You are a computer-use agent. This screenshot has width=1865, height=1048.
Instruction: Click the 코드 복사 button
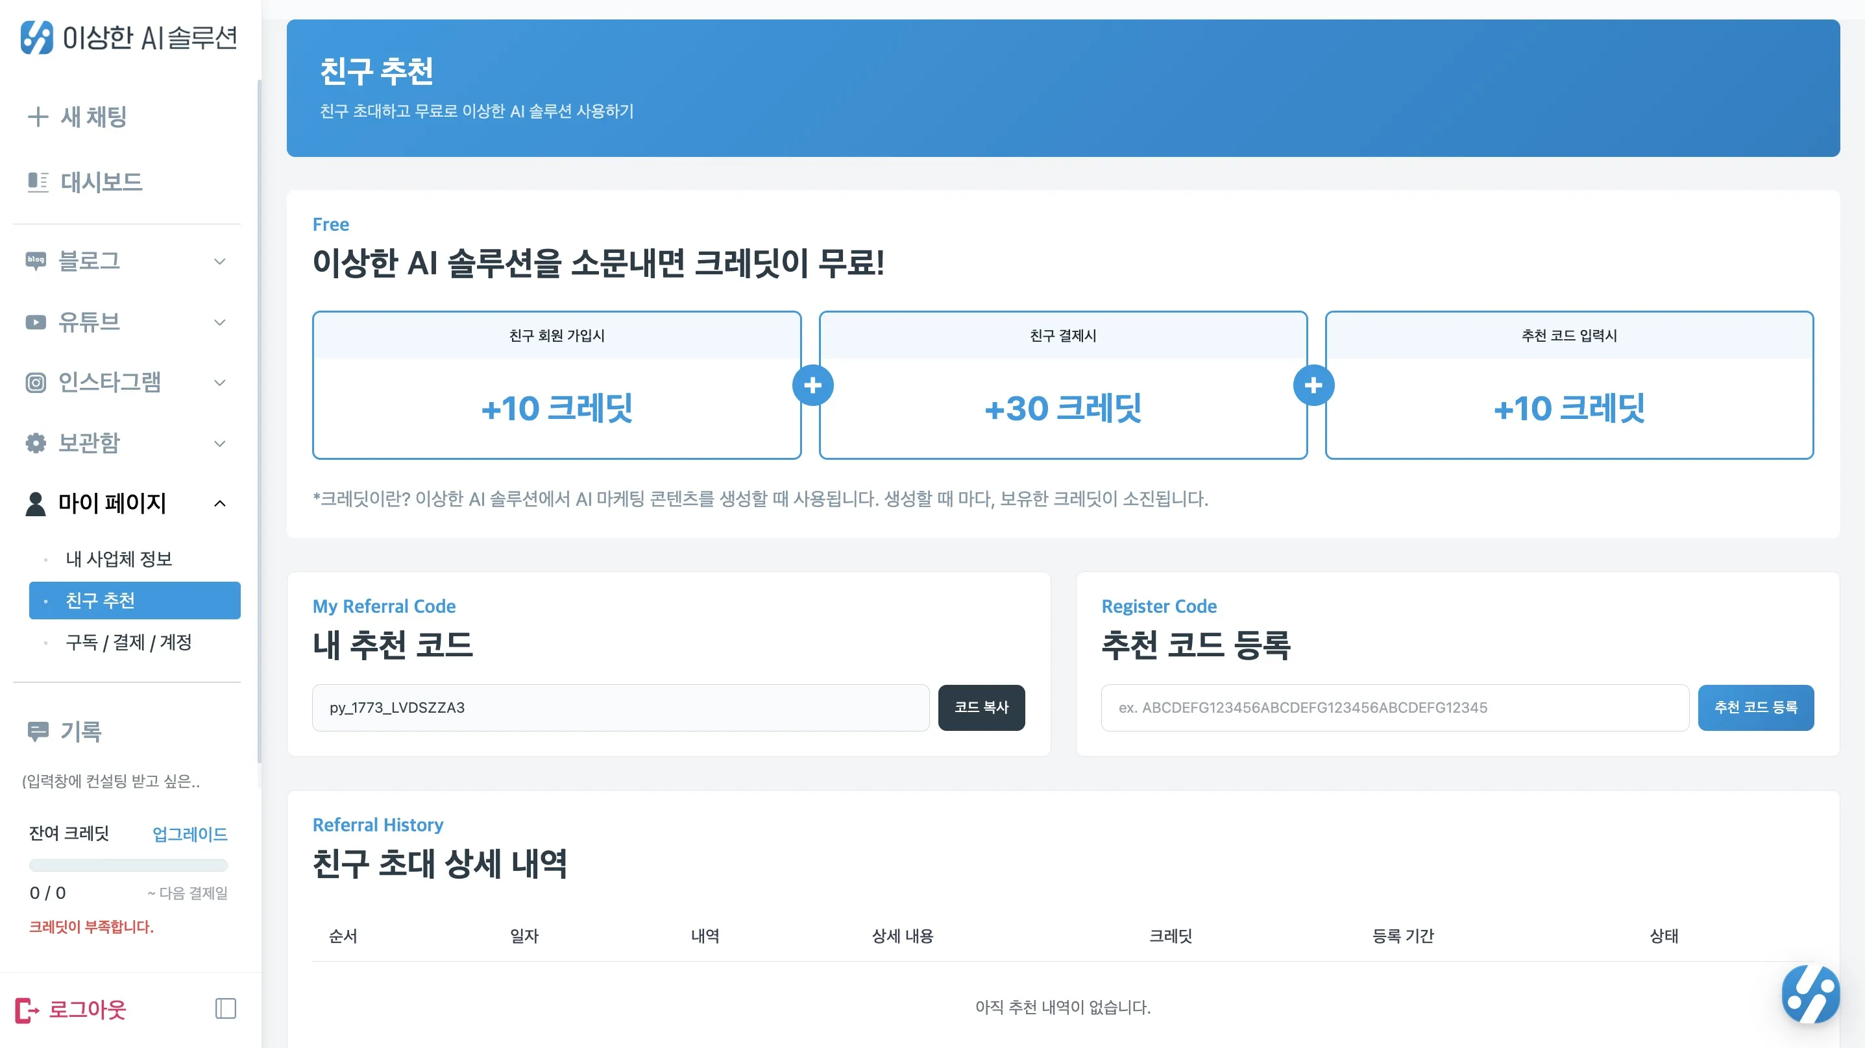click(x=981, y=708)
